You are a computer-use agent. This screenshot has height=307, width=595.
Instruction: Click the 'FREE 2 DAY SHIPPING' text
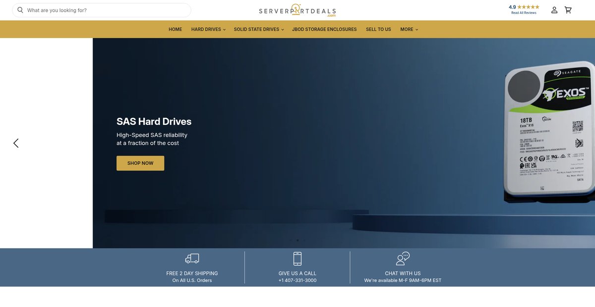pos(192,273)
